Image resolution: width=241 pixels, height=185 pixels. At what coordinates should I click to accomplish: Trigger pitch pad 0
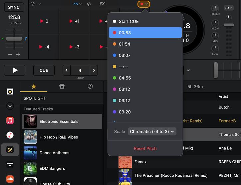coord(44,21)
